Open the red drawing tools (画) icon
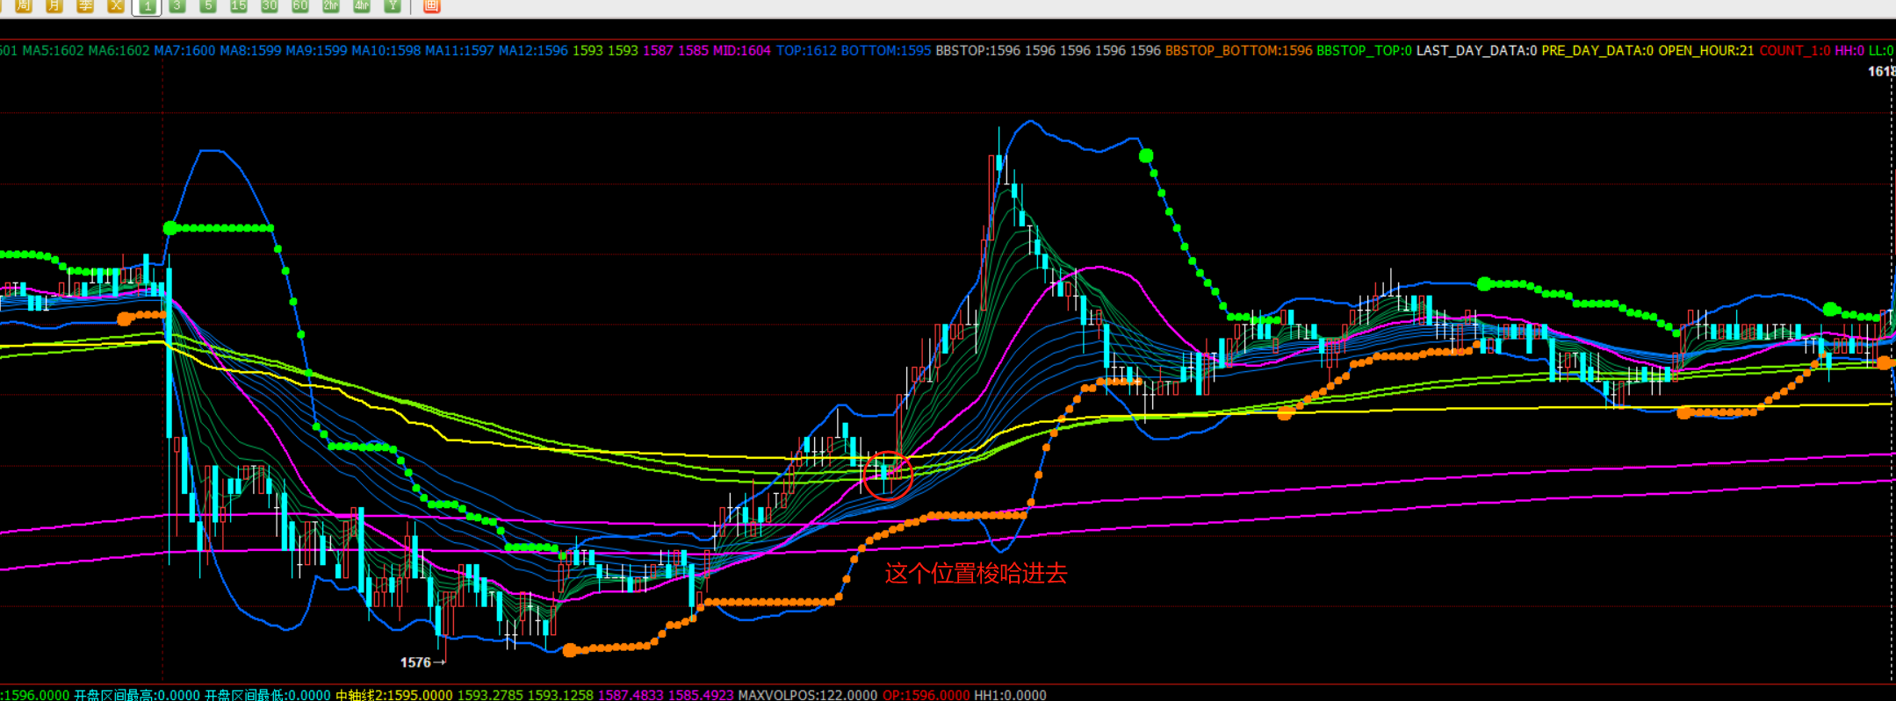 (431, 5)
